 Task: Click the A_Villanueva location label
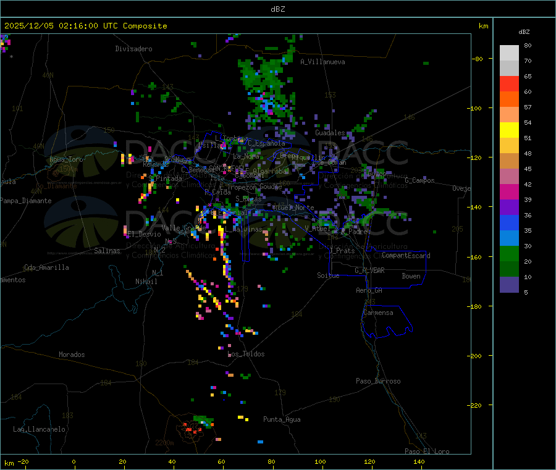coord(322,62)
